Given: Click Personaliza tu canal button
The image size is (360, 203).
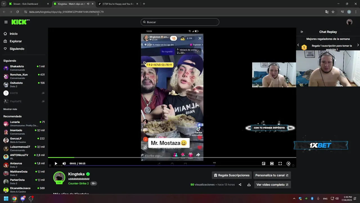Looking at the screenshot, I should click(272, 175).
